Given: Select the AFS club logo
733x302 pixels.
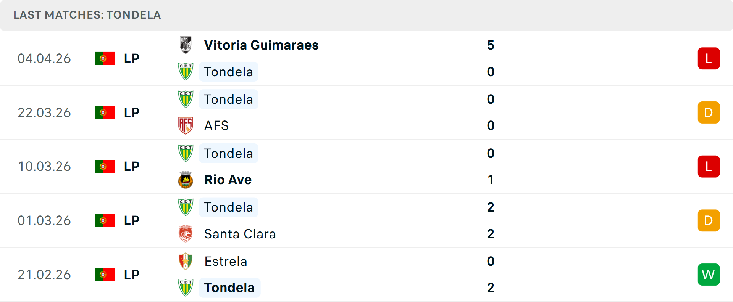Looking at the screenshot, I should (x=186, y=125).
